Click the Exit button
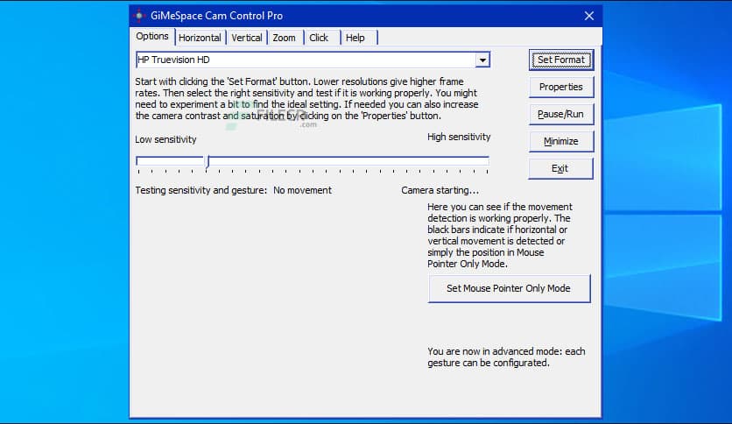The width and height of the screenshot is (732, 424). coord(561,168)
